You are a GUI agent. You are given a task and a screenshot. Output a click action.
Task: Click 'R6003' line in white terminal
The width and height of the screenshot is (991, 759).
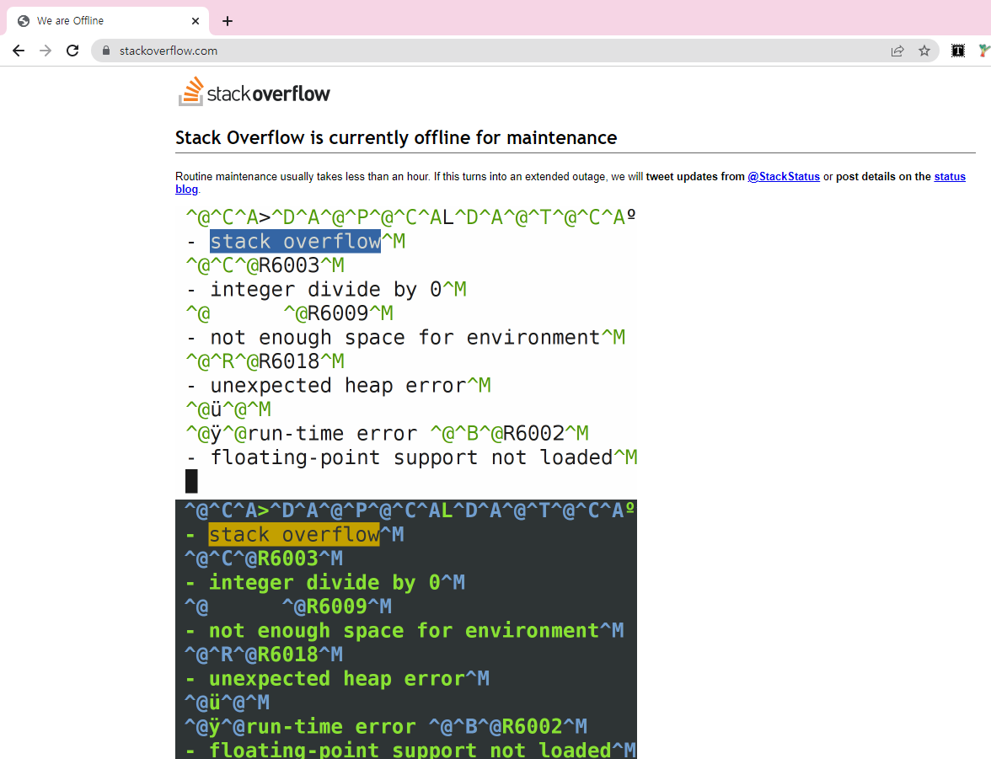[x=265, y=265]
